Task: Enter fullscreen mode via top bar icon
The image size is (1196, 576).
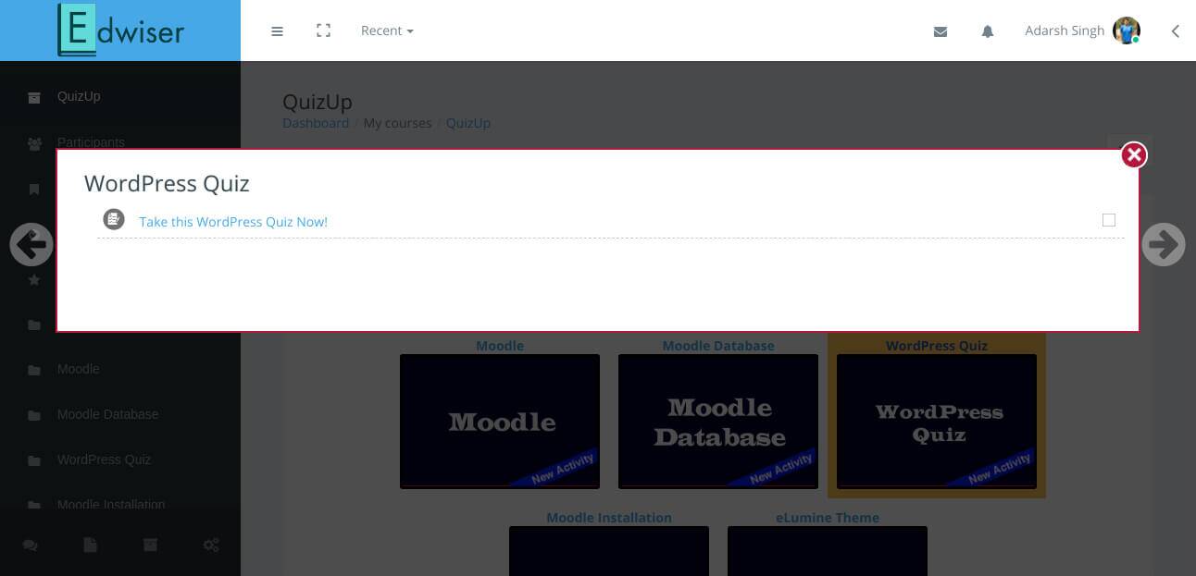Action: click(323, 31)
